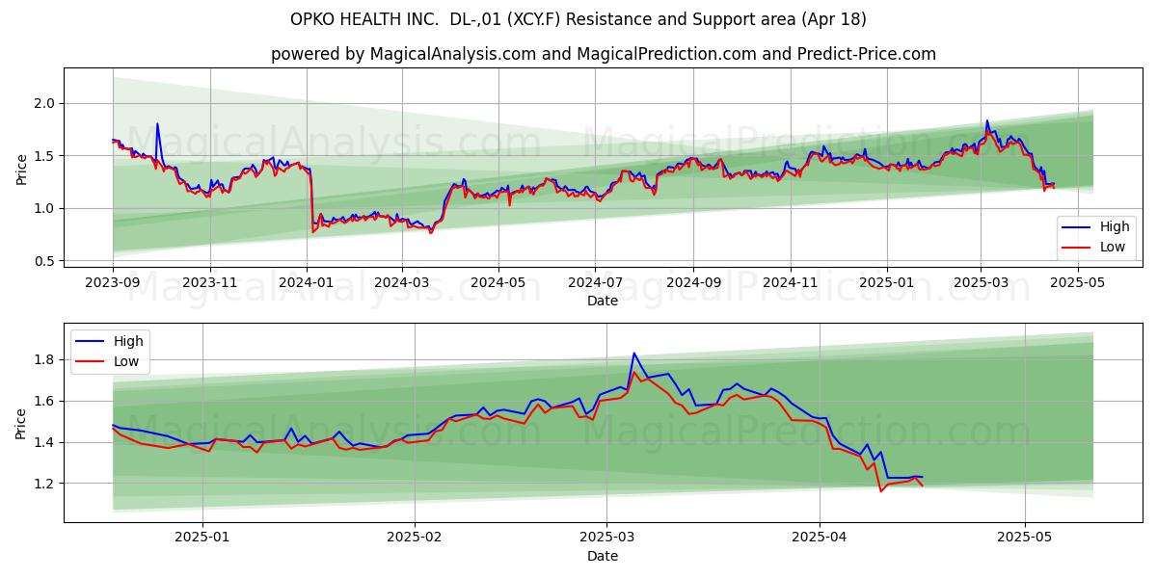Select the '2024-11' x-axis label
Viewport: 1157px width, 578px height.
coord(791,283)
